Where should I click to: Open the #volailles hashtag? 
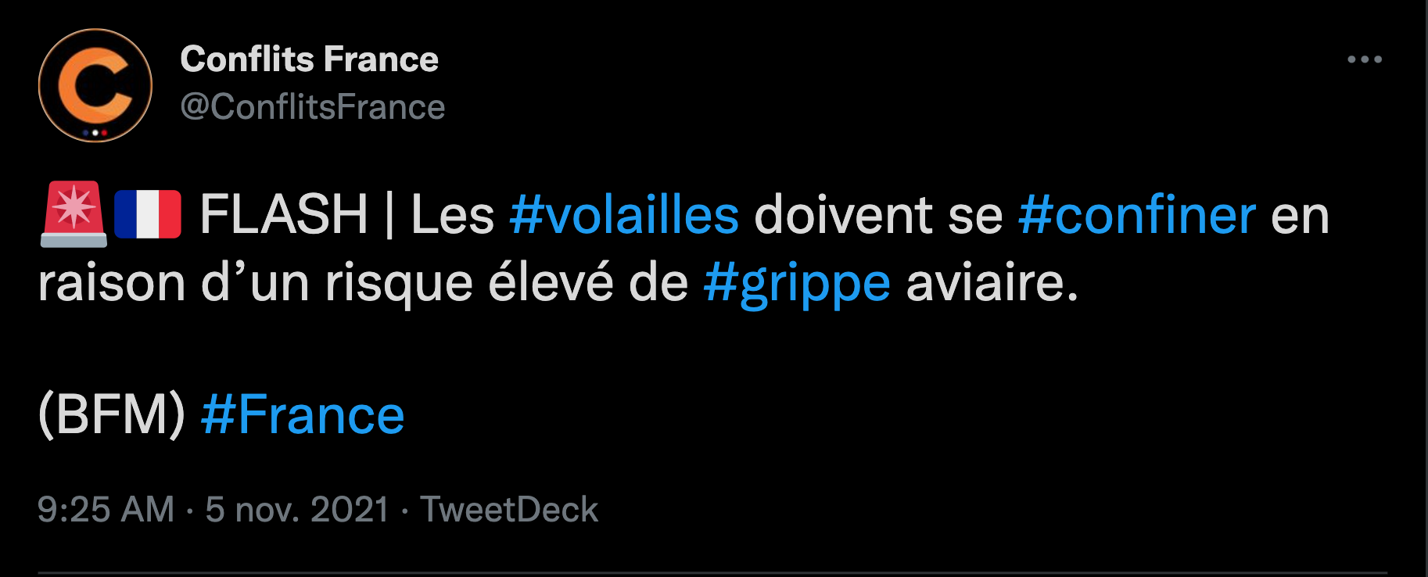624,215
